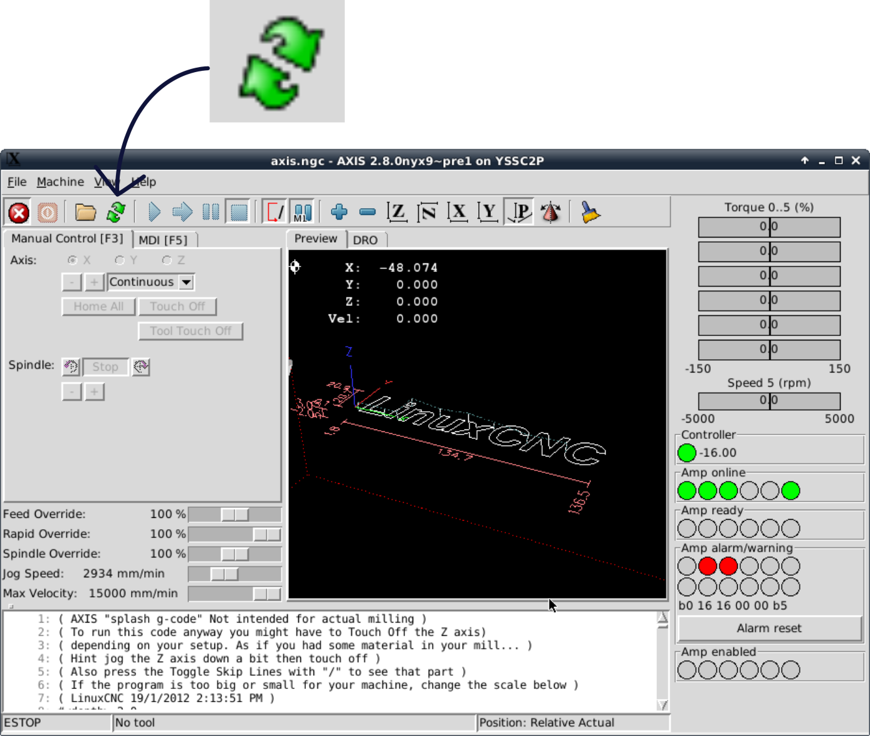870x736 pixels.
Task: Toggle skip lines with slash
Action: tap(274, 212)
